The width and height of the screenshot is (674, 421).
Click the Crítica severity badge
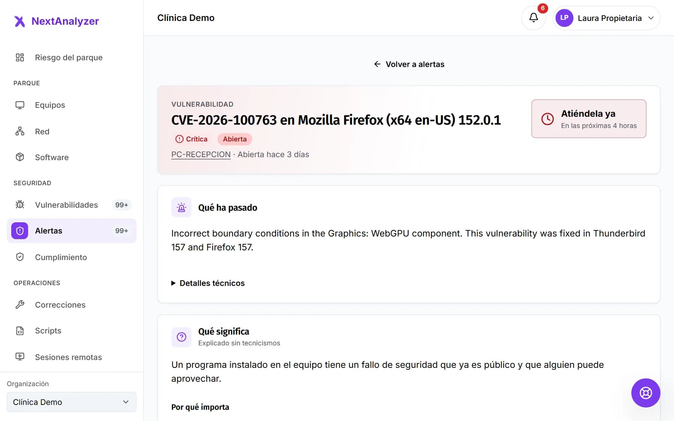pyautogui.click(x=191, y=139)
